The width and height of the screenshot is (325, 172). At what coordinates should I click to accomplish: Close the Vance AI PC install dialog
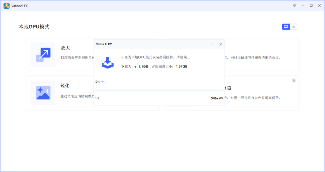(221, 44)
